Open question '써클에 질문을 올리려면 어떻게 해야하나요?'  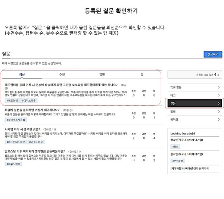tap(32, 110)
